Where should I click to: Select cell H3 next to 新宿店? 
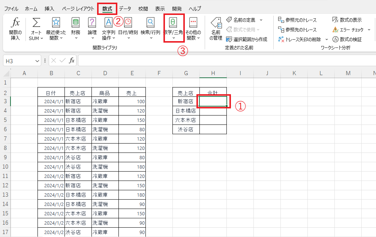[213, 101]
